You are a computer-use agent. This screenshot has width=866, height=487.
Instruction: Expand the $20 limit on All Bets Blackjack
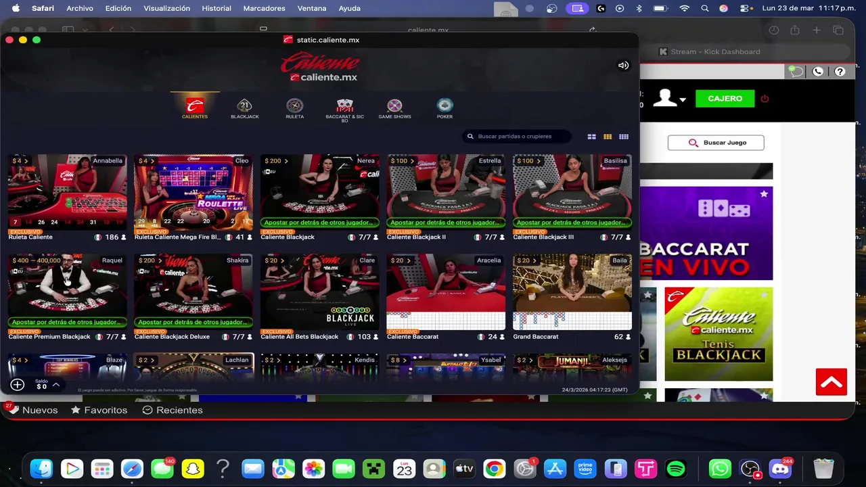275,260
